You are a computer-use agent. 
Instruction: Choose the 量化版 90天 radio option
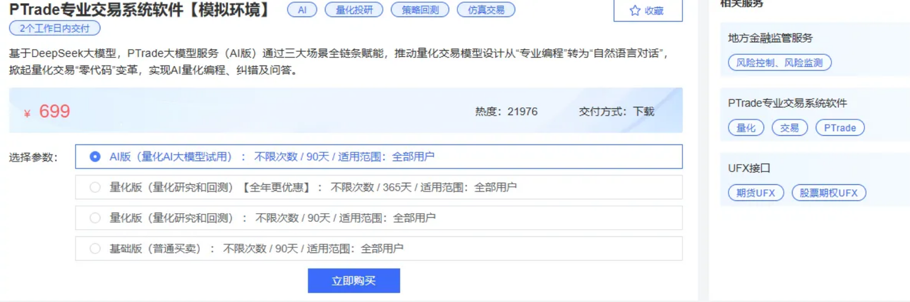(95, 218)
